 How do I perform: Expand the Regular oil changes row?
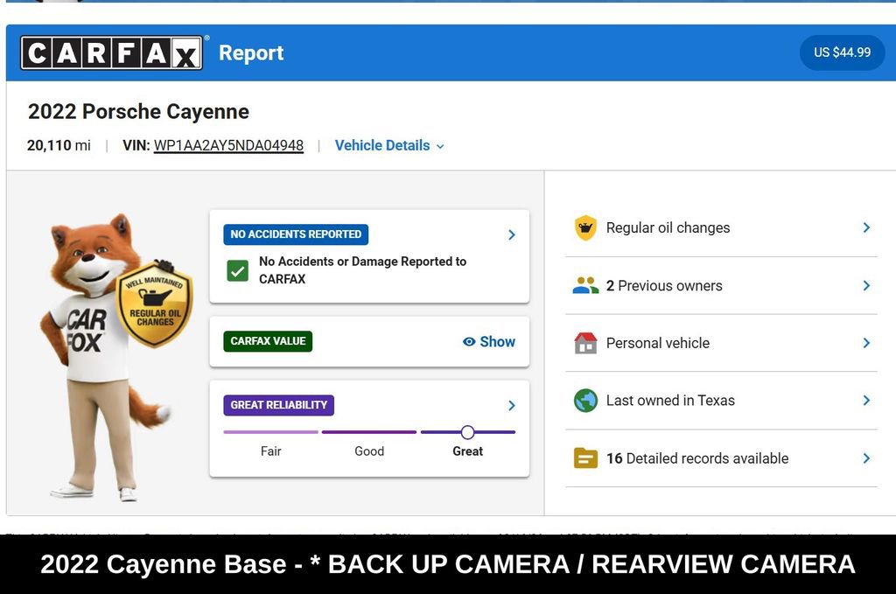click(721, 228)
